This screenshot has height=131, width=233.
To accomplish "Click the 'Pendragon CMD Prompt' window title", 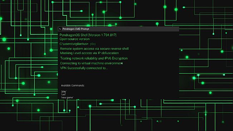I will click(x=76, y=29).
